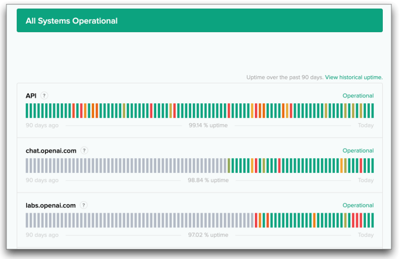This screenshot has width=400, height=259.
Task: Open the View historical uptime link
Action: pos(354,77)
